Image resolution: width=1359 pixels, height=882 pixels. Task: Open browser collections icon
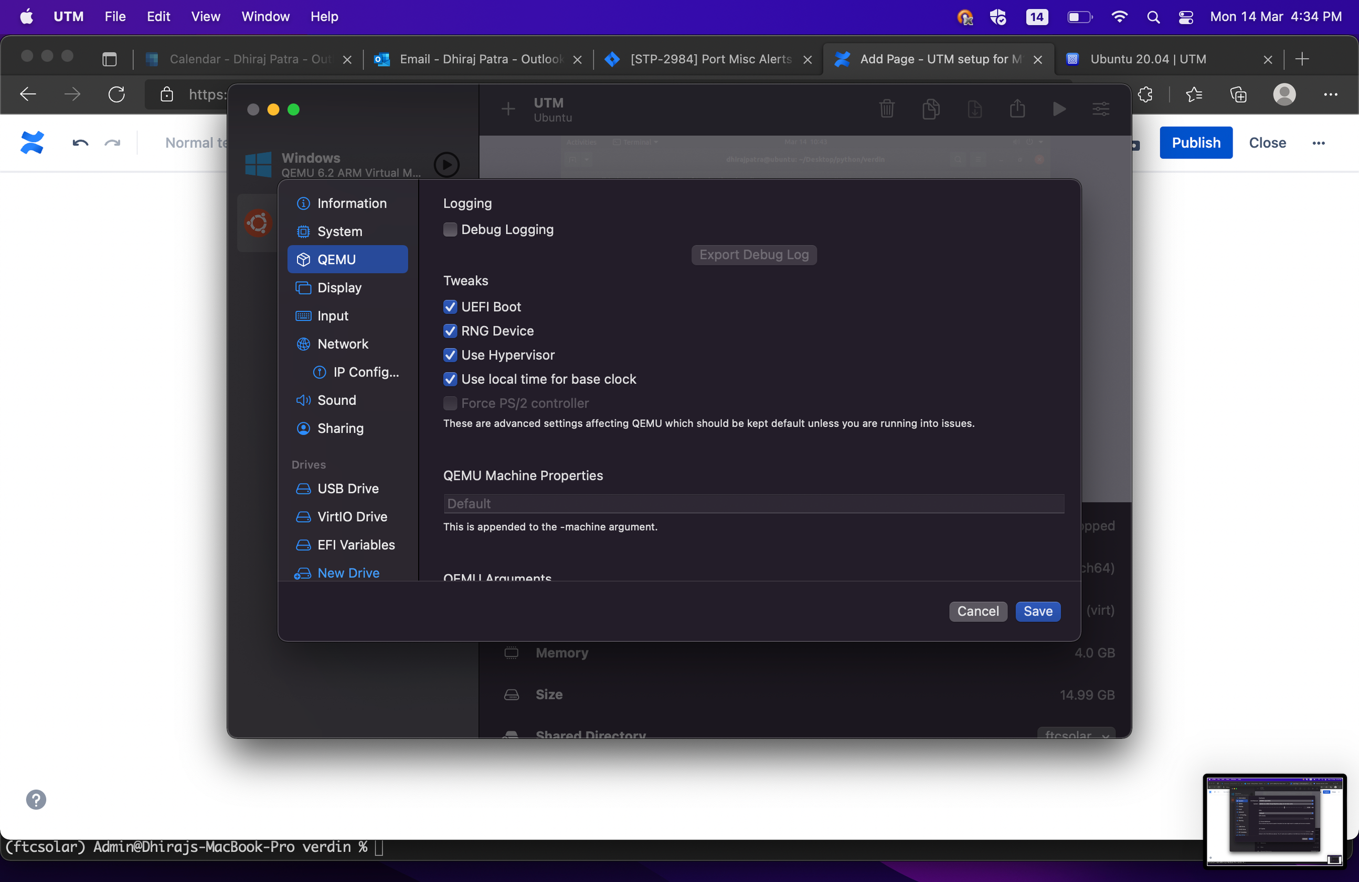pos(1238,94)
